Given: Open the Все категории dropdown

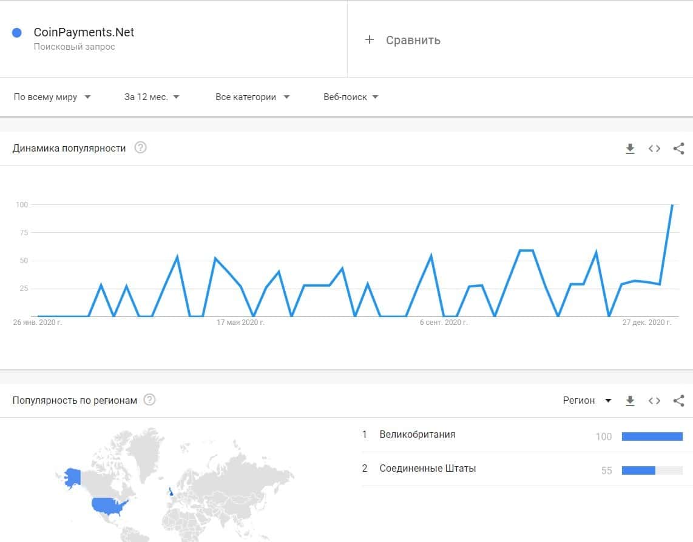Looking at the screenshot, I should coord(252,97).
